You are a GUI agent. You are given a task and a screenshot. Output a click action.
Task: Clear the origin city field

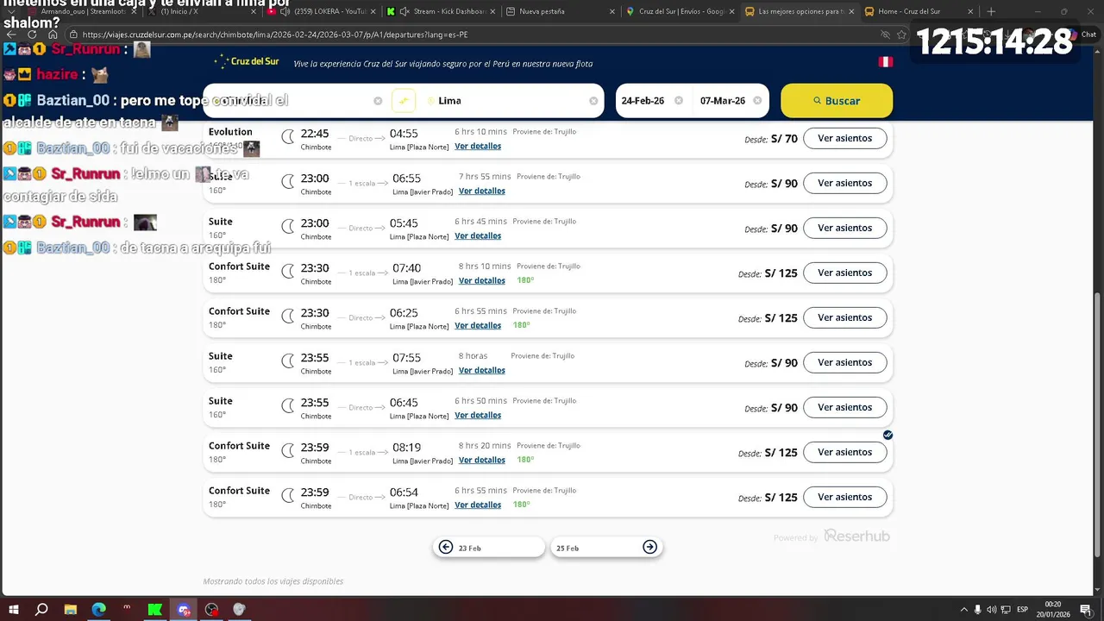click(378, 101)
